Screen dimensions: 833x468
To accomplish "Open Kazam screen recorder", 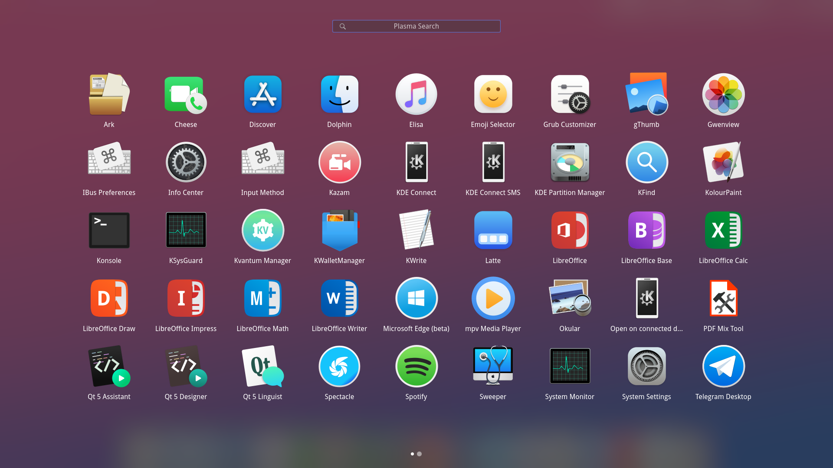I will [x=339, y=162].
